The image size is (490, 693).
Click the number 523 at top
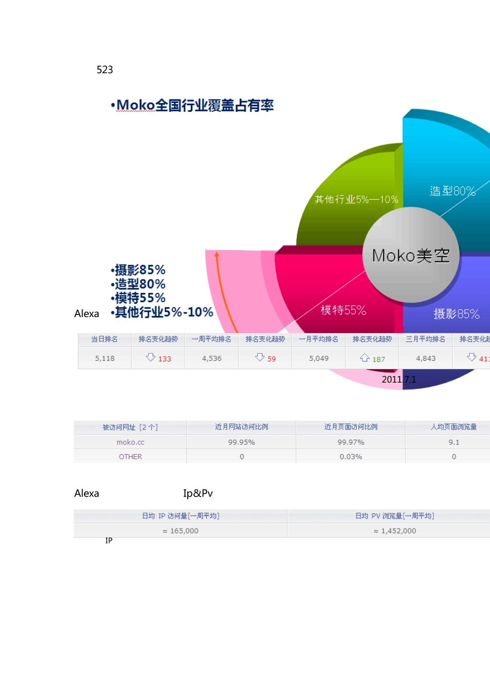tap(105, 70)
